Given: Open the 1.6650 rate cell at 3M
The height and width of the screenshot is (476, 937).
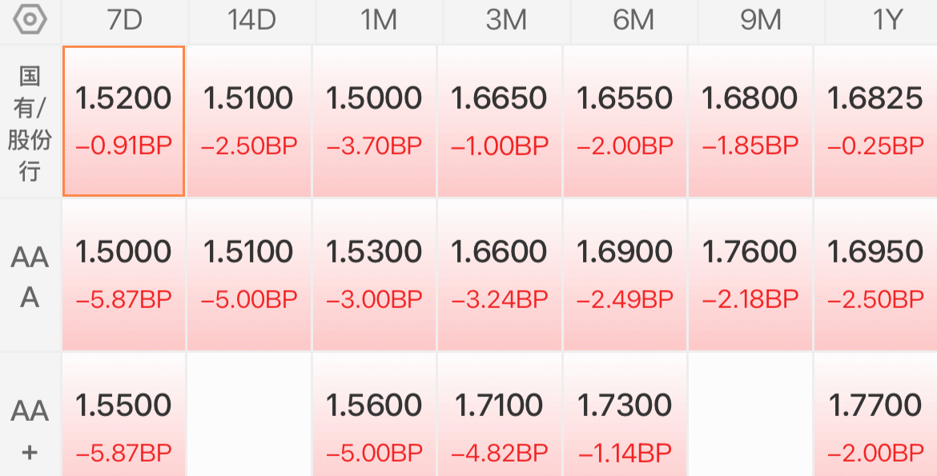Looking at the screenshot, I should 499,122.
